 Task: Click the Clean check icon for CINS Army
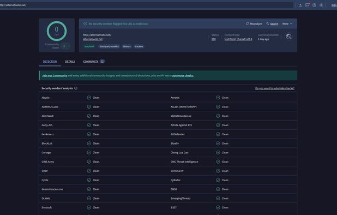[x=89, y=162]
